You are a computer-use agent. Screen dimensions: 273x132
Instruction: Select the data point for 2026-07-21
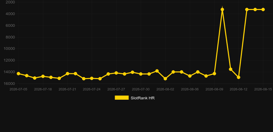pyautogui.click(x=67, y=74)
